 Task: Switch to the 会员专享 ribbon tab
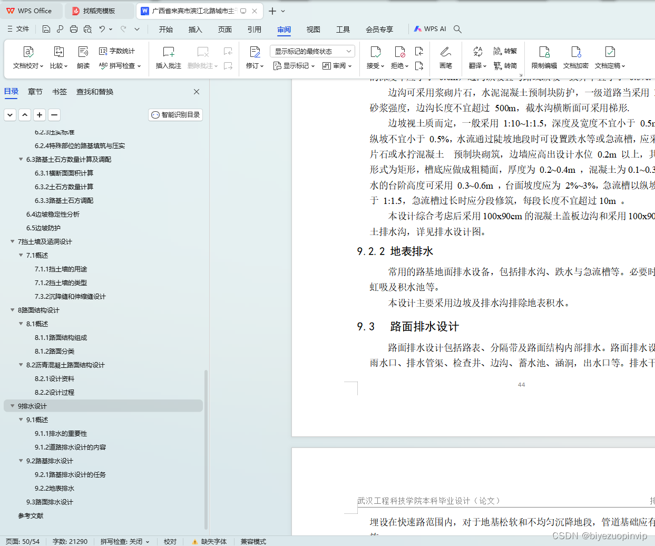[379, 30]
